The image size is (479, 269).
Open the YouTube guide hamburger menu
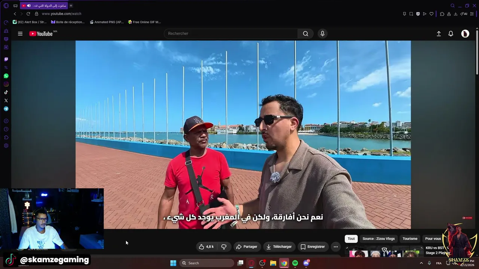point(20,34)
